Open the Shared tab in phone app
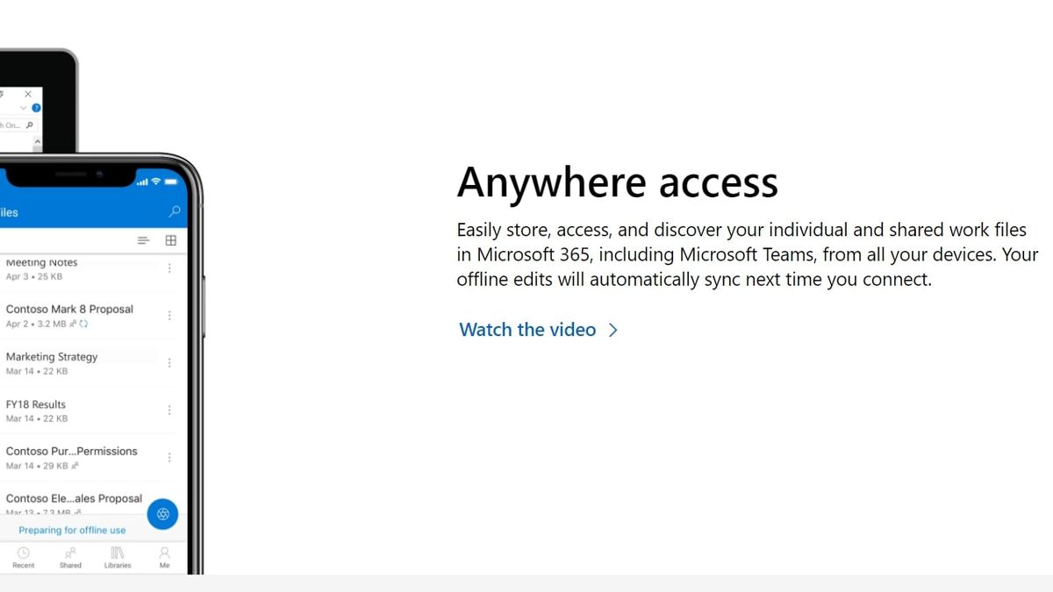1053x592 pixels. point(70,558)
